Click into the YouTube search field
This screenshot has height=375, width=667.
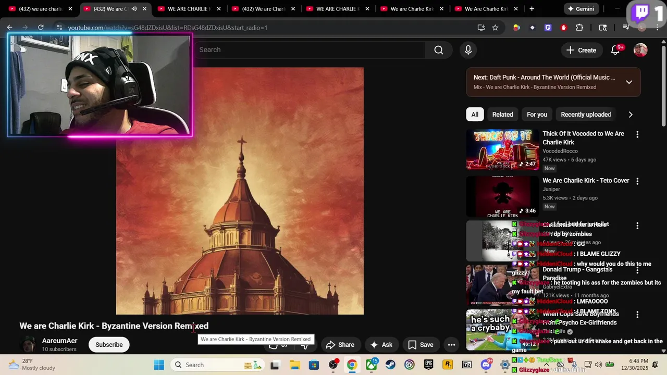[311, 50]
